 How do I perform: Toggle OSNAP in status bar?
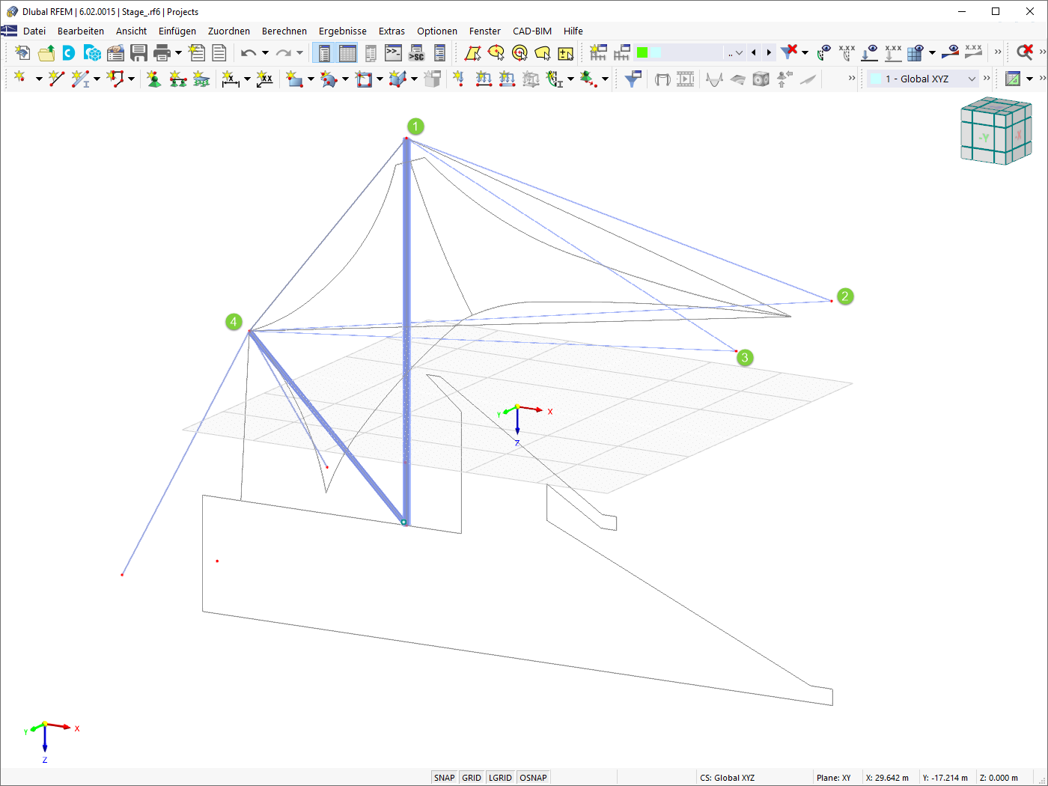(x=533, y=778)
